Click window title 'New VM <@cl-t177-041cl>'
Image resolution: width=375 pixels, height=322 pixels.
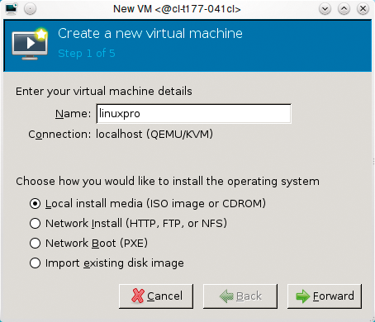(x=177, y=9)
